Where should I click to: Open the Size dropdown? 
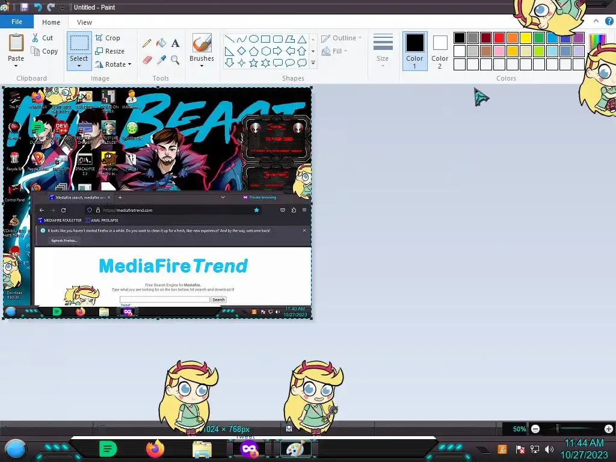coord(383,51)
